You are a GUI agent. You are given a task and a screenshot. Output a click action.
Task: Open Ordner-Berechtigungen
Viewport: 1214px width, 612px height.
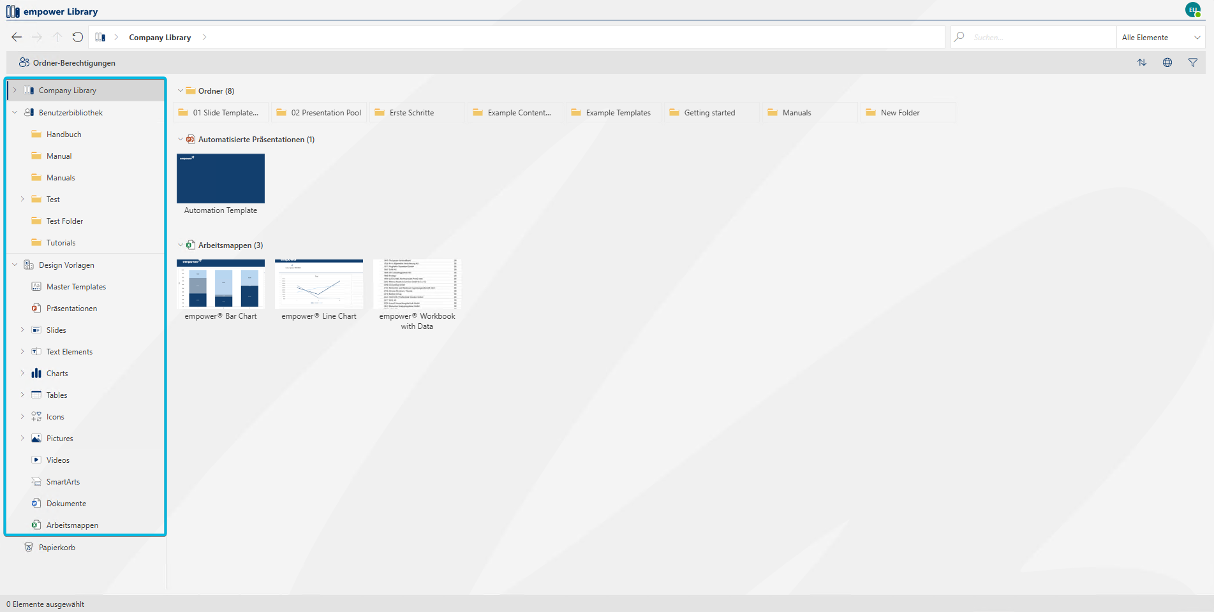coord(67,62)
